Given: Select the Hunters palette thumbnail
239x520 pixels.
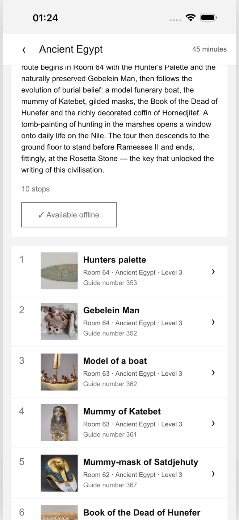Looking at the screenshot, I should pyautogui.click(x=59, y=271).
